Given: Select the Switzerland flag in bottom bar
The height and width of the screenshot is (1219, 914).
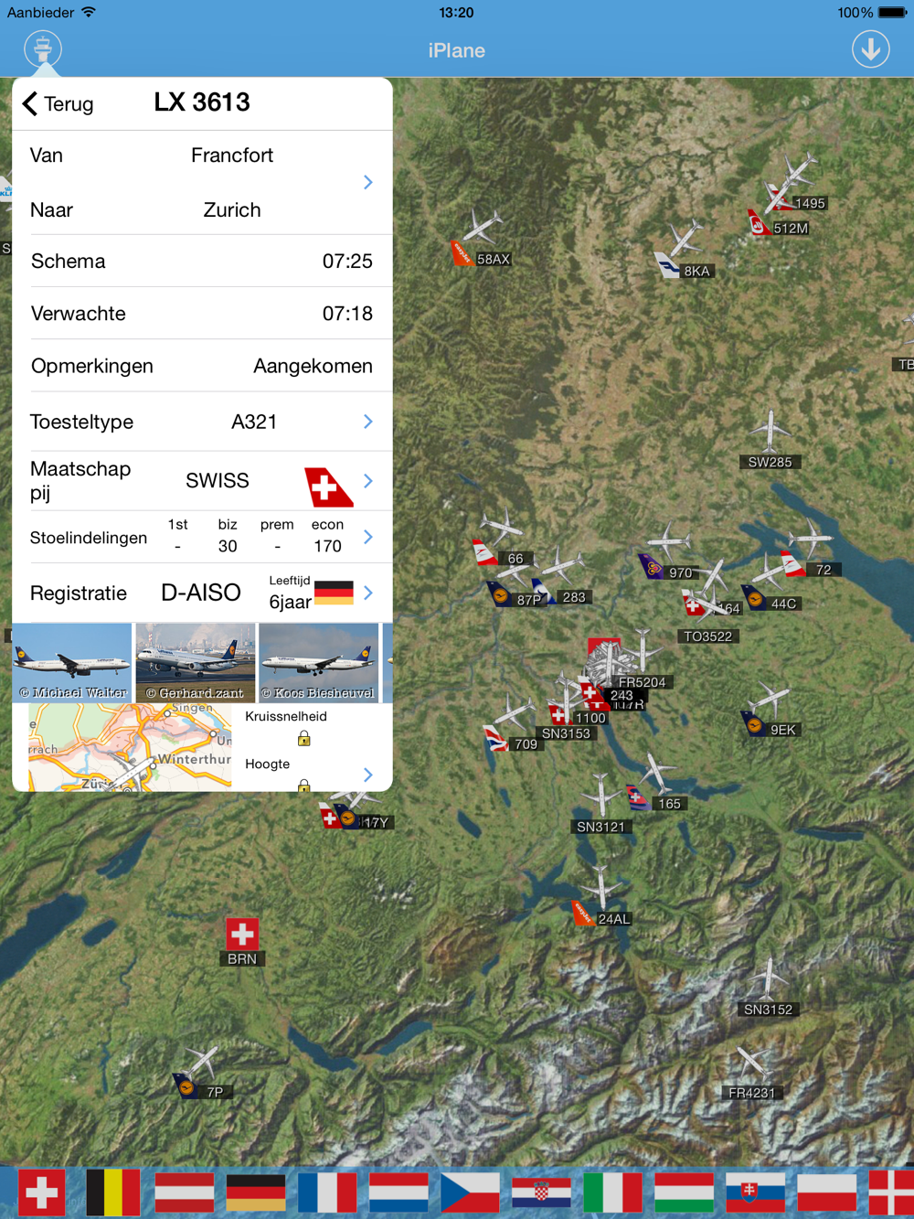Looking at the screenshot, I should tap(41, 1192).
